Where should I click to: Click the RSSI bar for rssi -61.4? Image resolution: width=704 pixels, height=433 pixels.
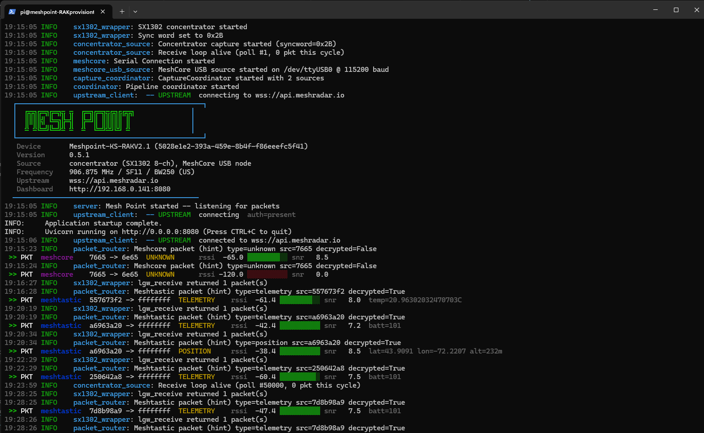pos(300,300)
